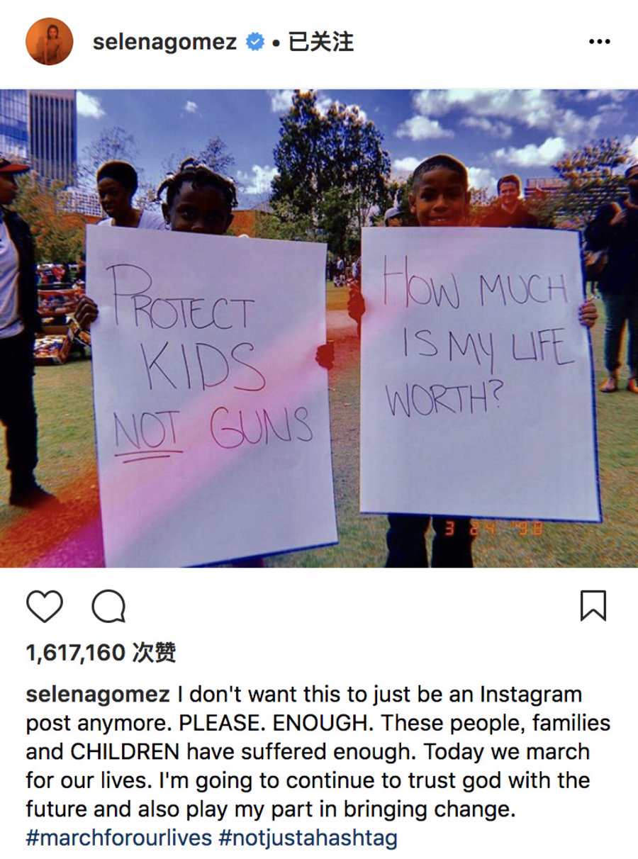638x859 pixels.
Task: Open comments via speech bubble icon
Action: [109, 607]
